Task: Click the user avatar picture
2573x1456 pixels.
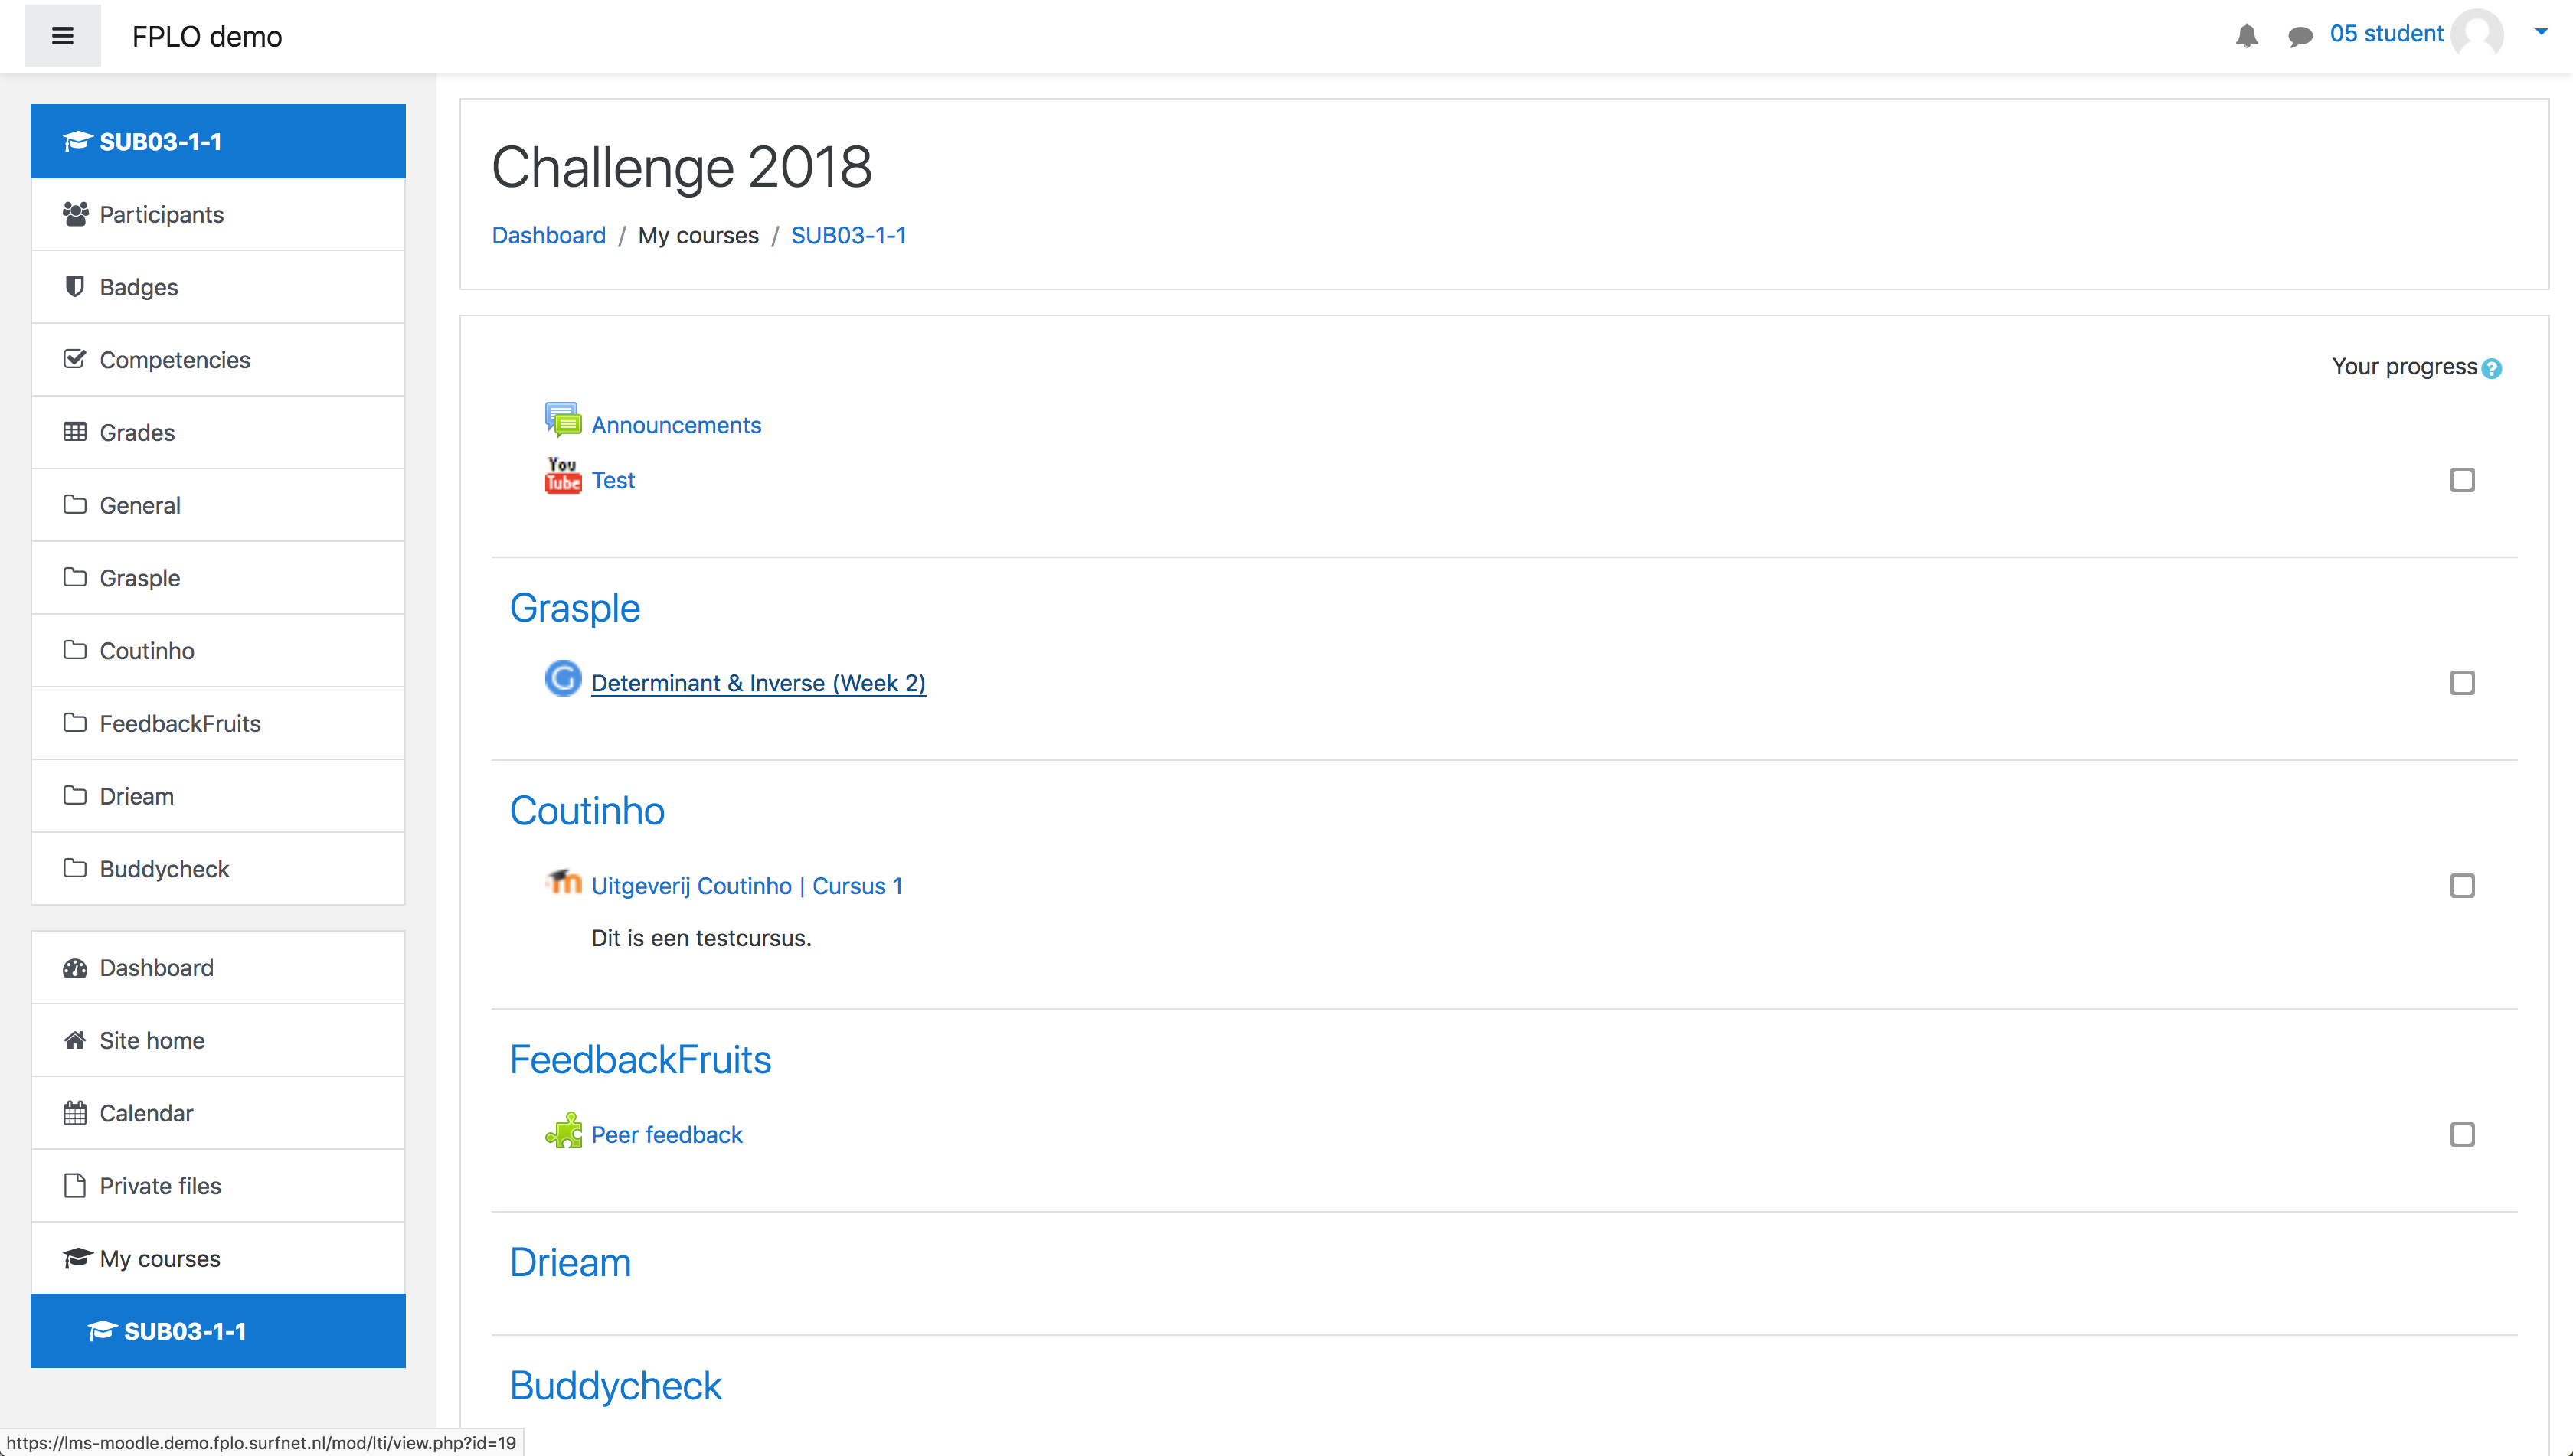Action: click(x=2477, y=34)
